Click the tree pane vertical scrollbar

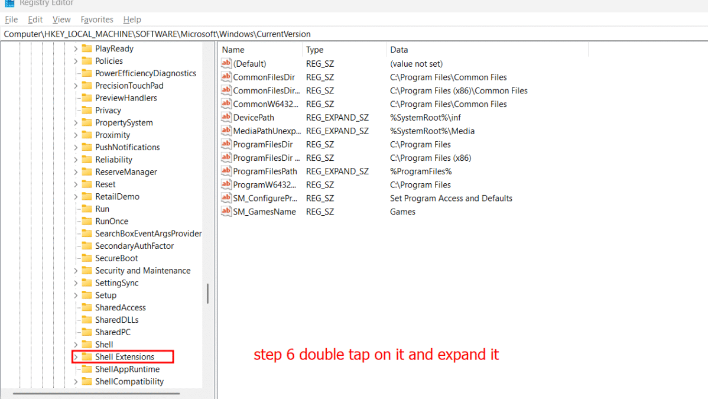pyautogui.click(x=207, y=294)
